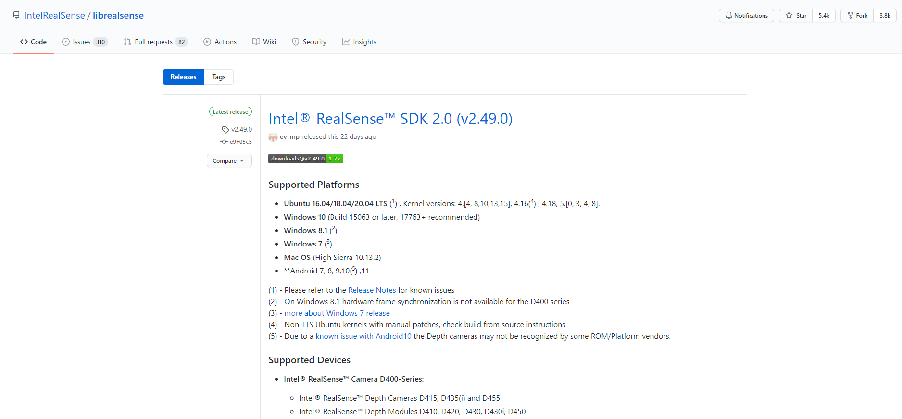
Task: Expand the Compare dropdown
Action: (x=229, y=160)
